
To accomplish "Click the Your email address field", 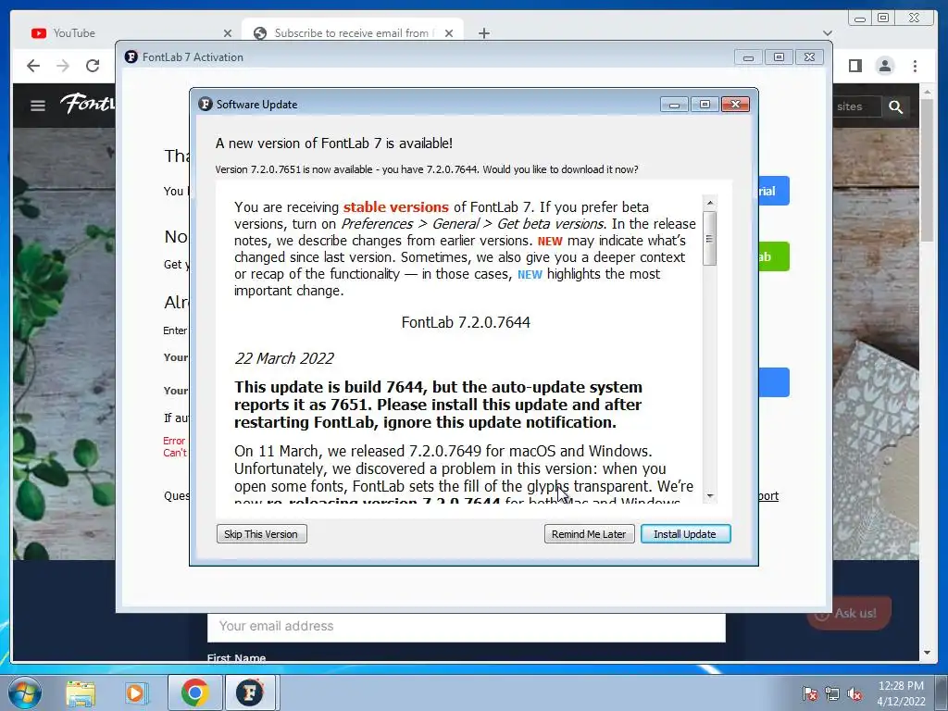I will [467, 627].
